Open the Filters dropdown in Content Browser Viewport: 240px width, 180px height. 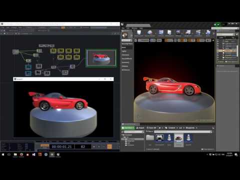(x=149, y=131)
